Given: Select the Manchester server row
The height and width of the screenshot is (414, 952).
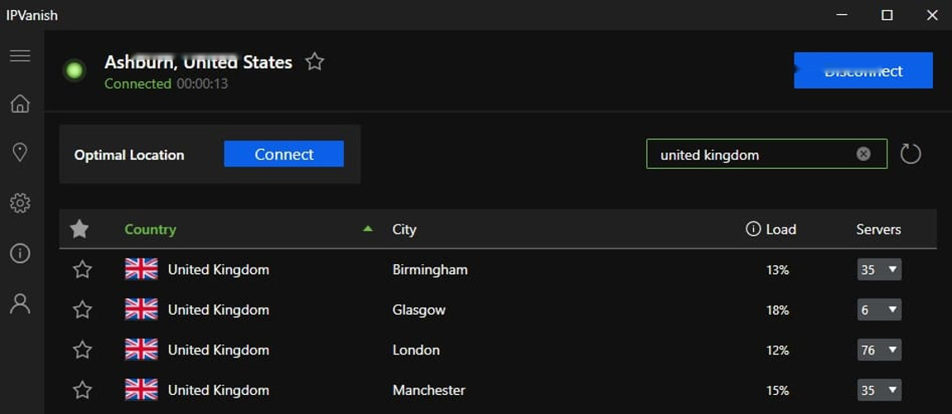Looking at the screenshot, I should click(428, 390).
